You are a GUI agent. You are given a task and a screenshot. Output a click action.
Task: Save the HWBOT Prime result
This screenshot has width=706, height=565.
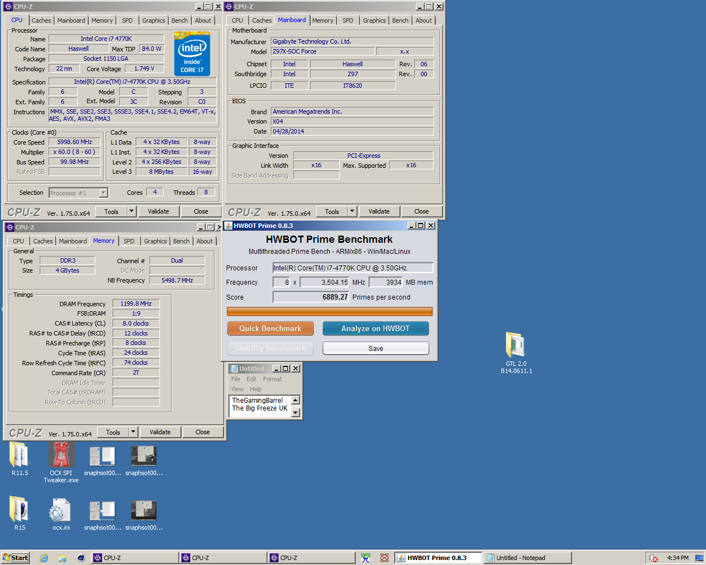pos(376,348)
